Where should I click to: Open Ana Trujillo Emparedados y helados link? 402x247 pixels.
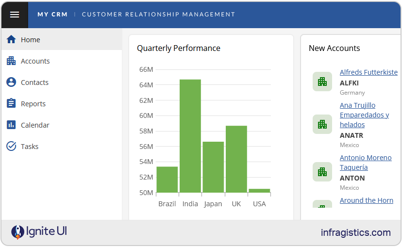(x=364, y=115)
